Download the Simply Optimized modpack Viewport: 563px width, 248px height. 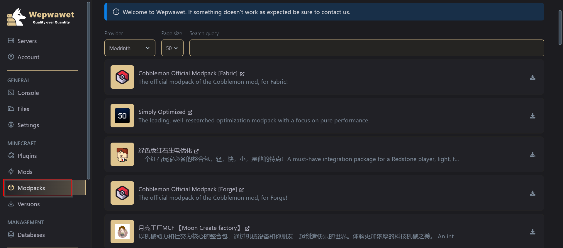point(533,116)
